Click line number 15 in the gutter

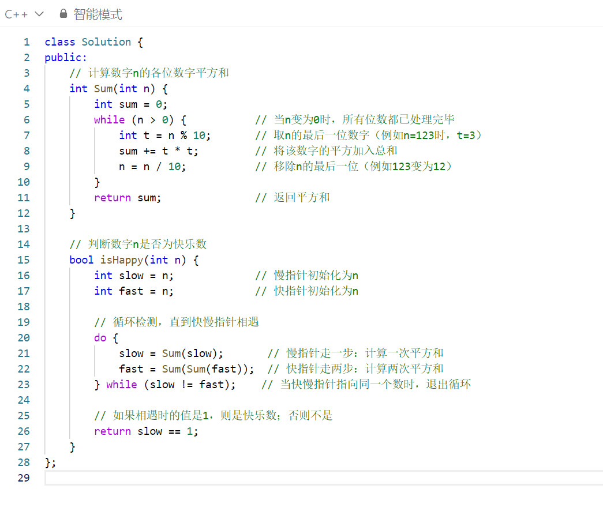tap(24, 260)
